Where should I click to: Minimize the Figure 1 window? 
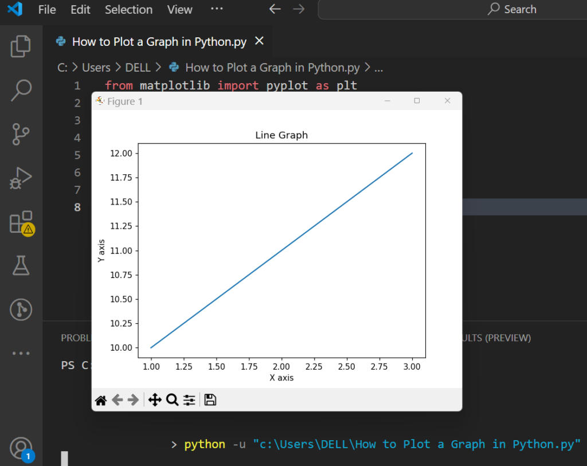(388, 101)
